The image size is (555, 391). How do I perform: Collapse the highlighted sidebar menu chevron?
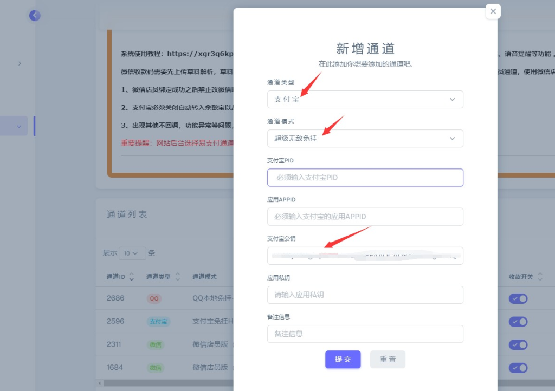coord(19,126)
